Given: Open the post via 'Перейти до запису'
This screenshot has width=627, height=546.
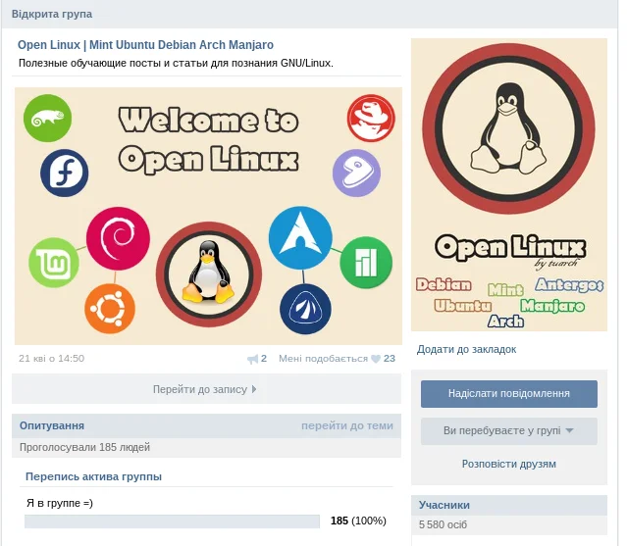Looking at the screenshot, I should tap(206, 389).
